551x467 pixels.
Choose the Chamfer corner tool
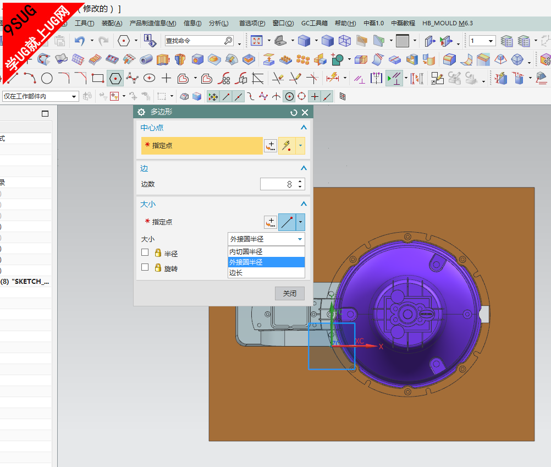pyautogui.click(x=80, y=78)
